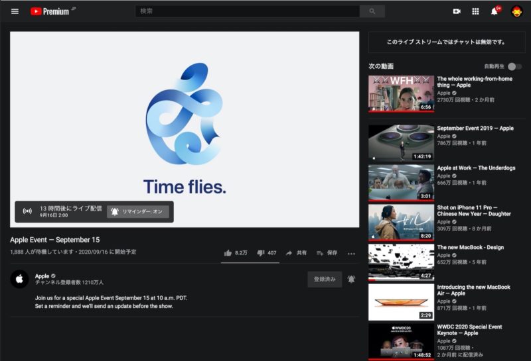Click the description text Join us for a special
531x361 pixels.
111,298
